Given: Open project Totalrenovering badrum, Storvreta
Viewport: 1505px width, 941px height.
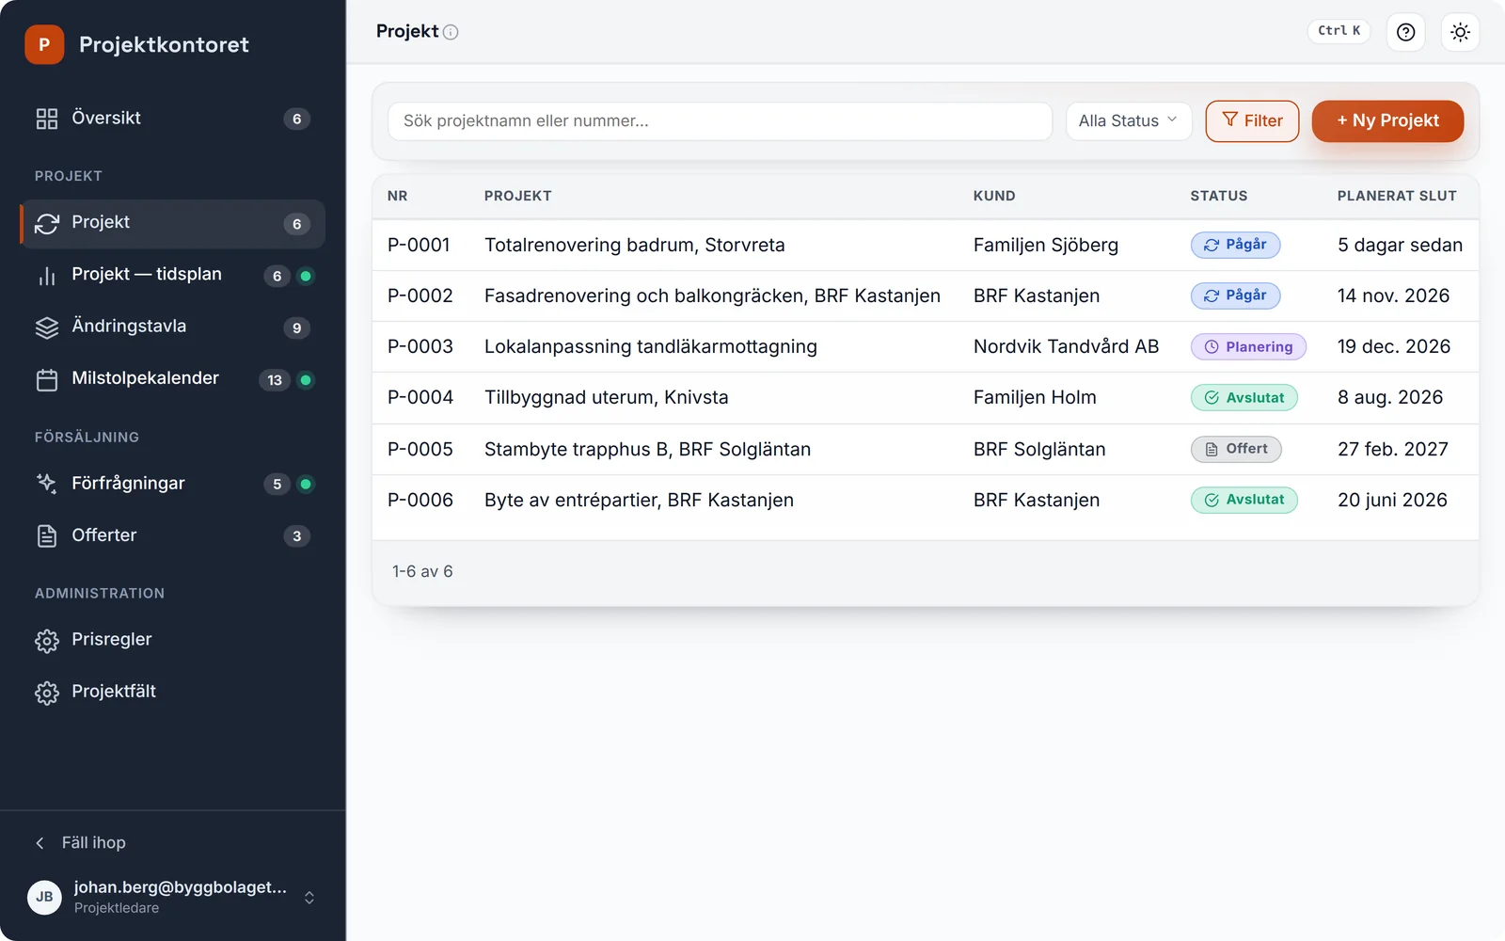Looking at the screenshot, I should click(634, 245).
